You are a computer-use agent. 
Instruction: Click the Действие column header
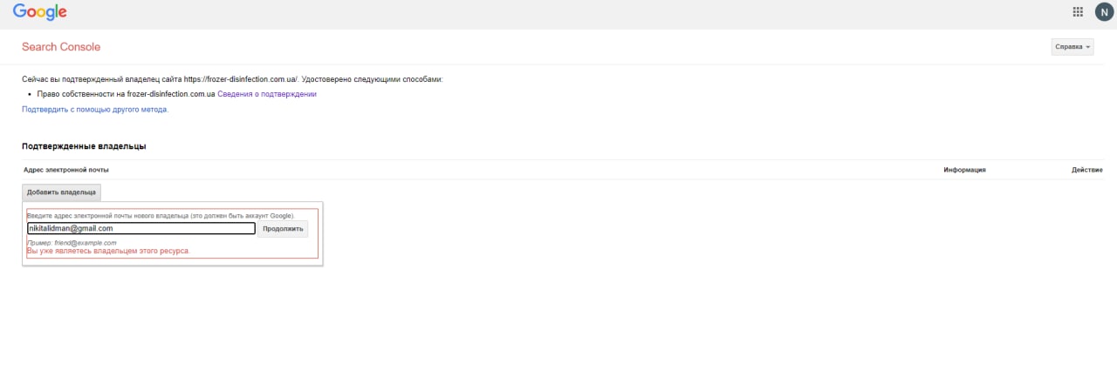click(1087, 170)
